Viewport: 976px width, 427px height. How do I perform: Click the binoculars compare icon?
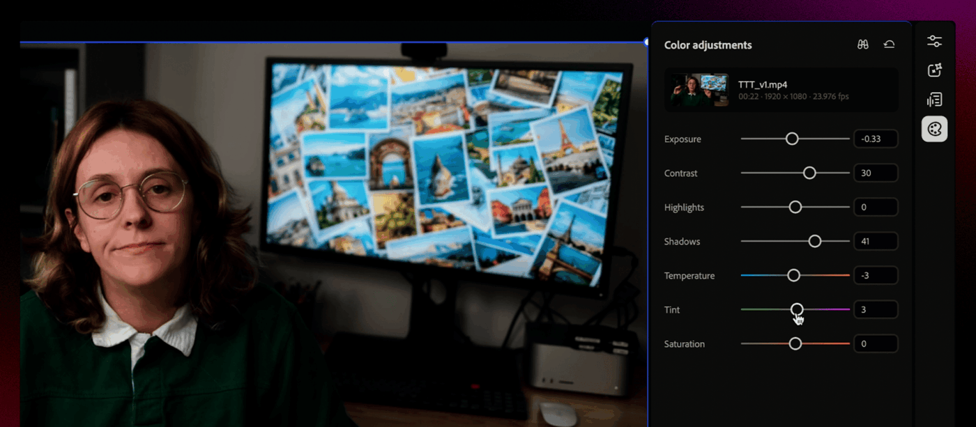tap(863, 45)
